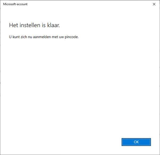Click the word 'met' in the message
160x155 pixels.
tap(55, 37)
